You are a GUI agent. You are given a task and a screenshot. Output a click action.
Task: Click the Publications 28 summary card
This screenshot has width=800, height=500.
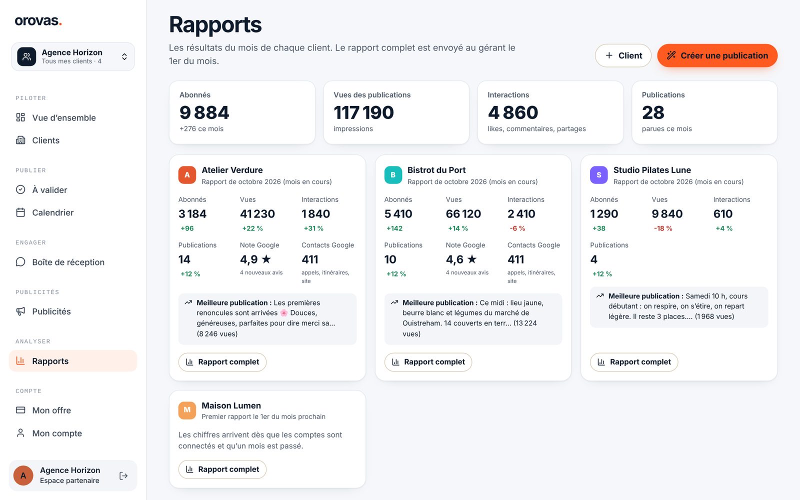tap(704, 112)
